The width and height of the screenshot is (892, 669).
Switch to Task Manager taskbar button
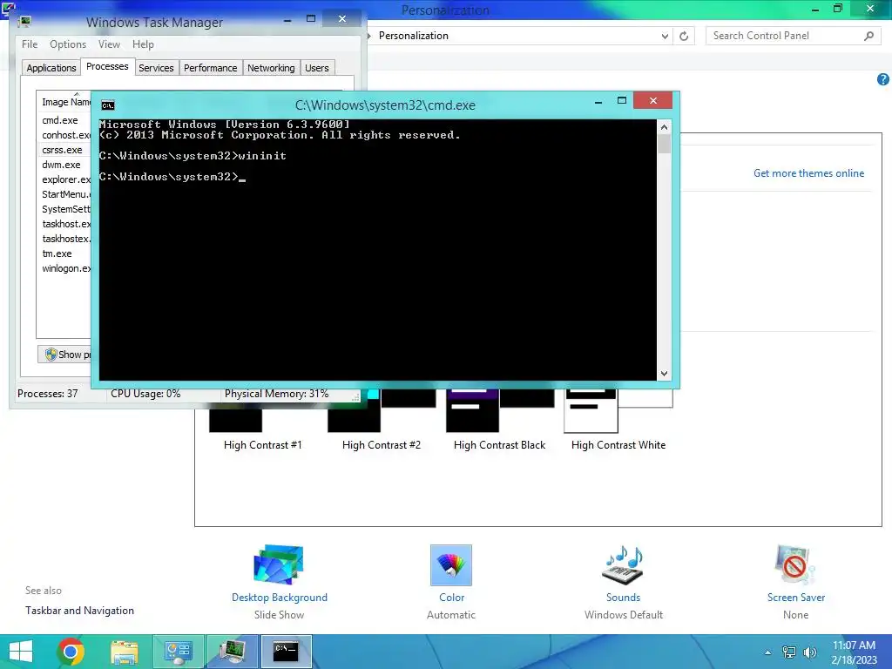(x=232, y=652)
